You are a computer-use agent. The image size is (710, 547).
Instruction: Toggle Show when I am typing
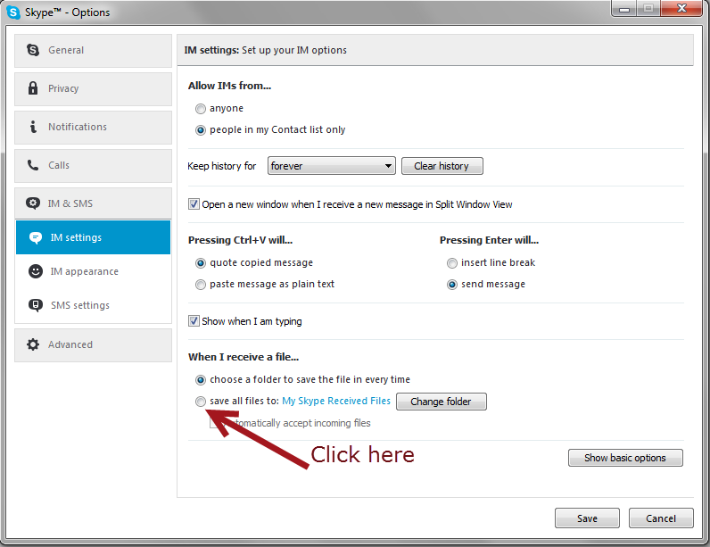[x=194, y=321]
